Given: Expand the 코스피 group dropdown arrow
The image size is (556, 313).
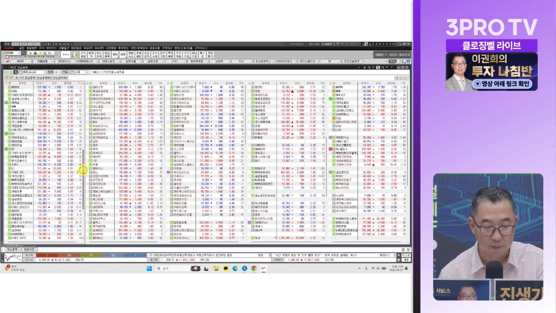Looking at the screenshot, I should point(45,72).
